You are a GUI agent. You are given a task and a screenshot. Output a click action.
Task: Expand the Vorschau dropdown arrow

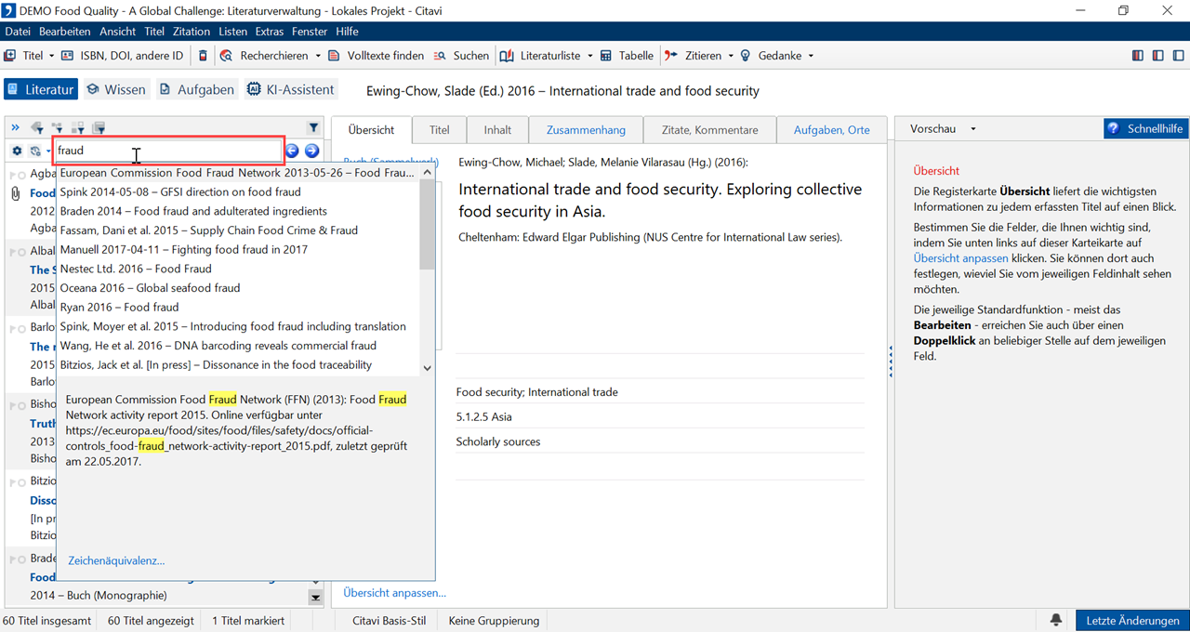(x=973, y=129)
